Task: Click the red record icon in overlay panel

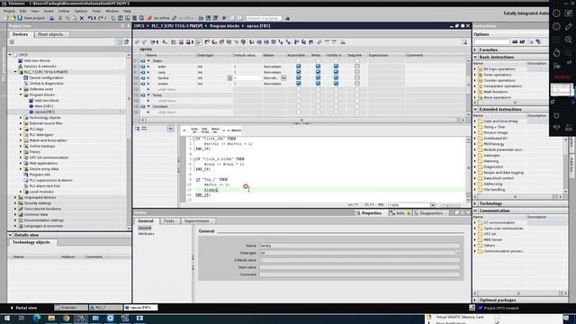Action: [556, 26]
